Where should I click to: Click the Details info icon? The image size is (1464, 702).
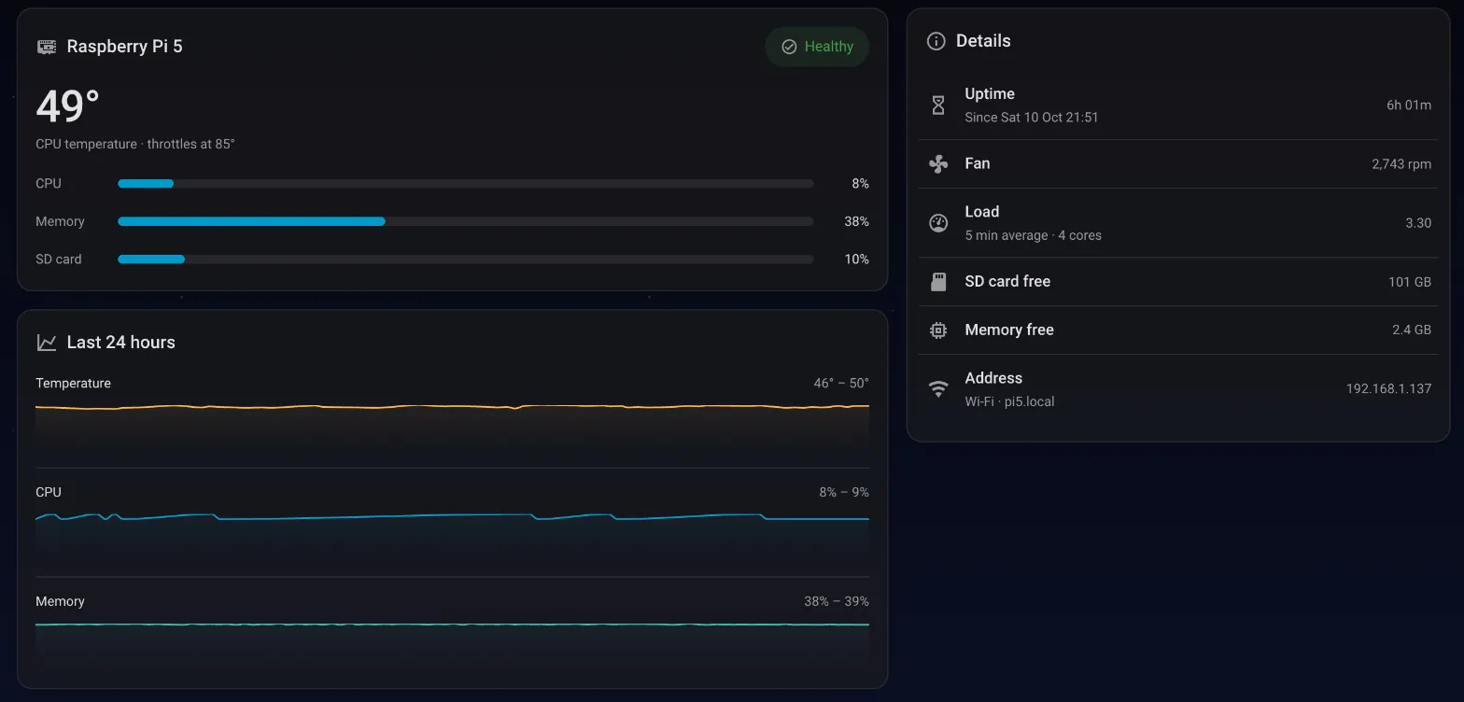coord(936,41)
